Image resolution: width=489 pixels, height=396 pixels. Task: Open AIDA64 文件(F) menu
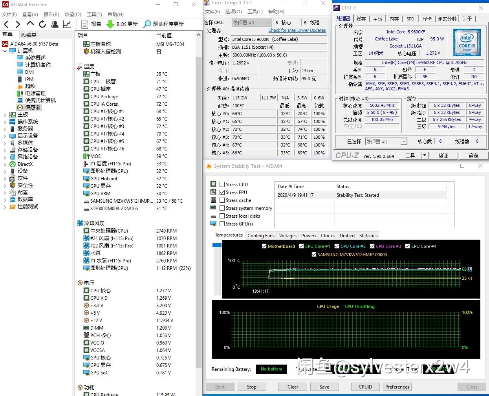point(9,14)
